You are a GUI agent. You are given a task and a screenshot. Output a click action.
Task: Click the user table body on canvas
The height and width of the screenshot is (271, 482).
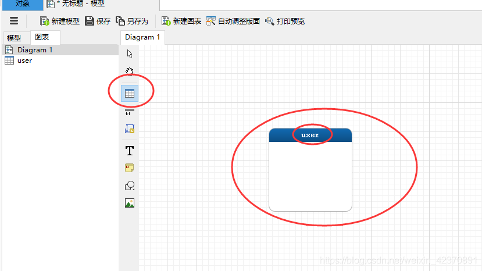click(x=310, y=176)
